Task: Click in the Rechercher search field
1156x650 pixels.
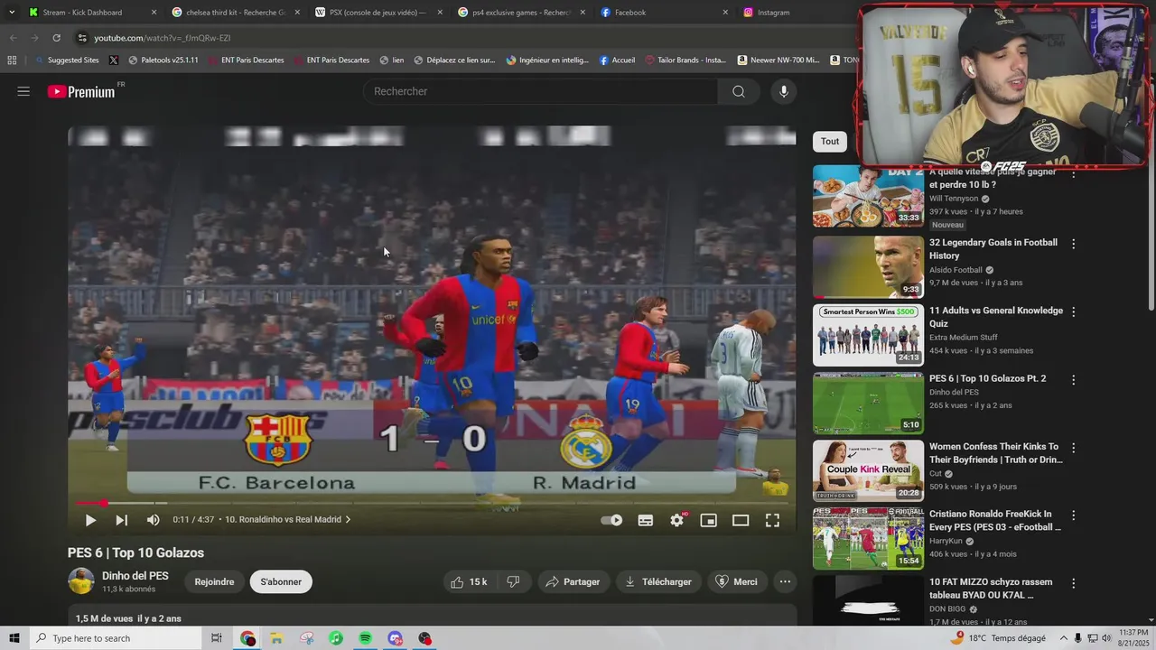Action: [540, 91]
